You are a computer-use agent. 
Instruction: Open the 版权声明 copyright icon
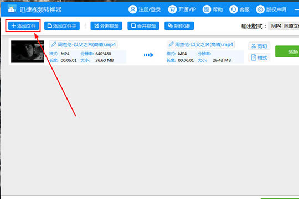pos(260,9)
